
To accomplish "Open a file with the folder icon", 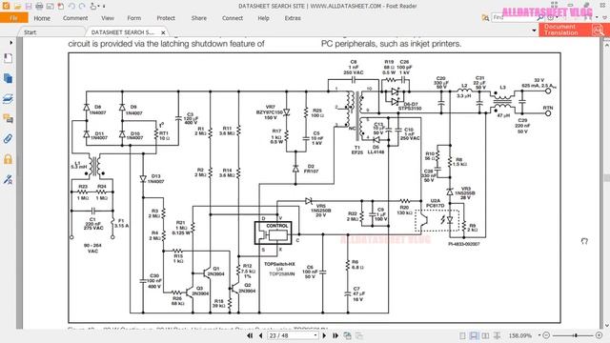I will pos(17,7).
